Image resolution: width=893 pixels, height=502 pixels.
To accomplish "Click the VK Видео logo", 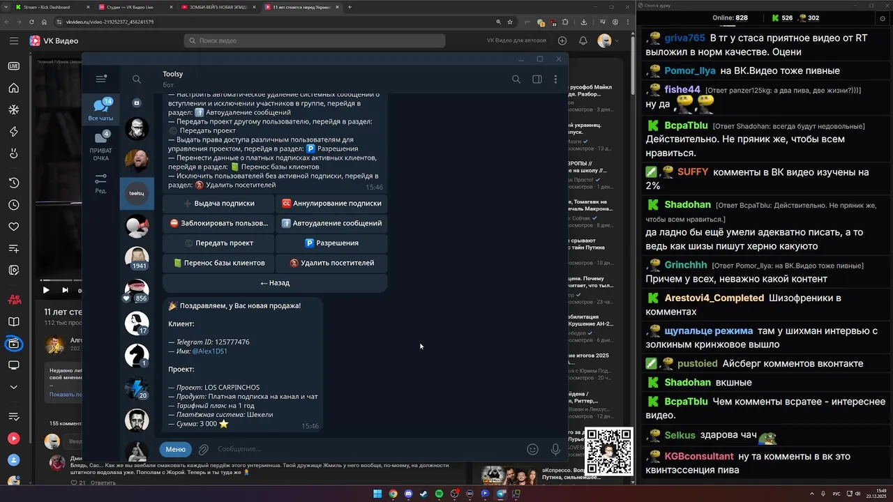I will click(x=54, y=41).
